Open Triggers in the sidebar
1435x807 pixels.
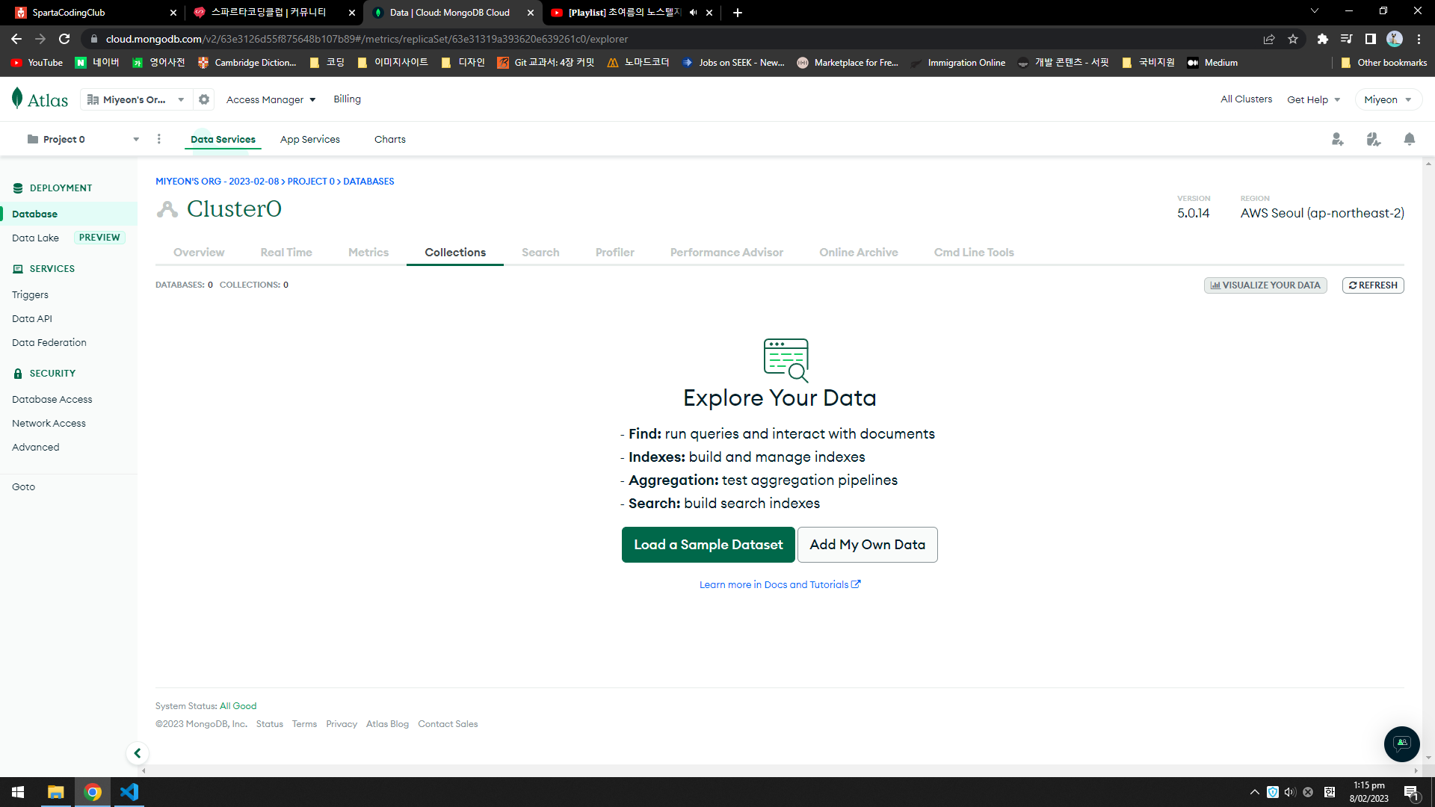point(30,294)
